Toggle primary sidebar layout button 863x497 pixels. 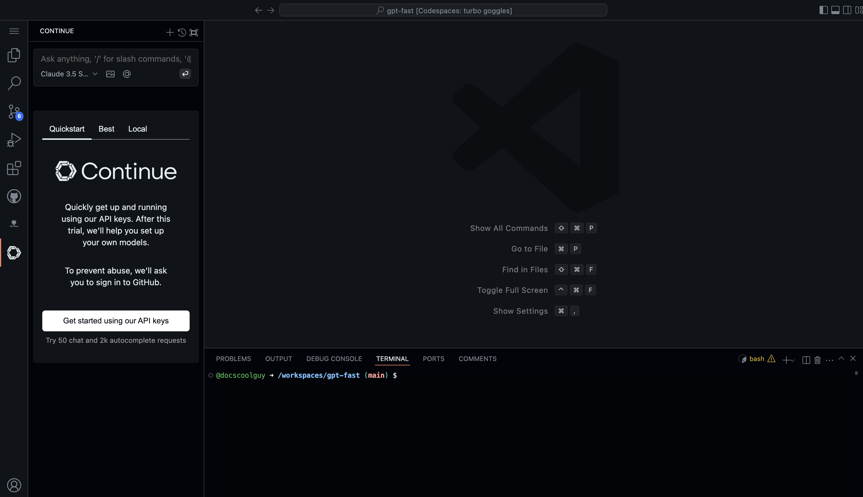pos(823,10)
